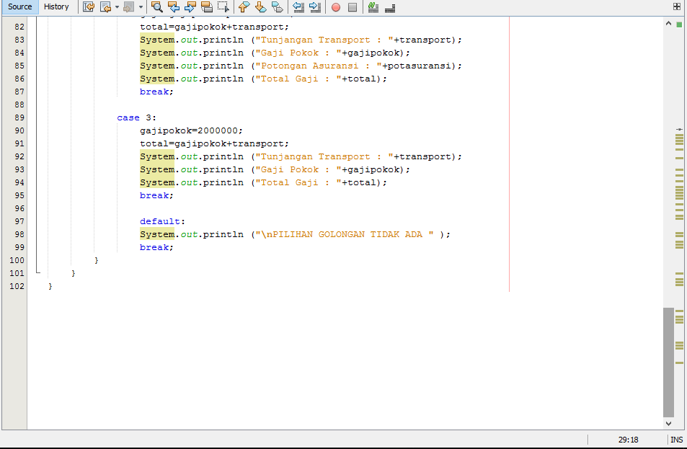Image resolution: width=687 pixels, height=449 pixels.
Task: Shift the line left
Action: pyautogui.click(x=298, y=7)
